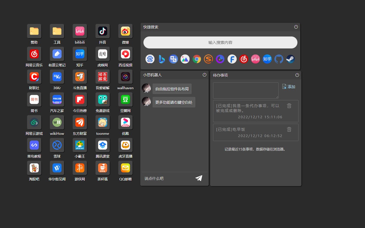365x228 pixels.
Task: Open the 工具 folder shortcut
Action: (57, 31)
